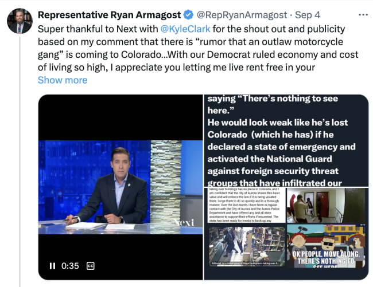Viewport: 373px width, 287px height.
Task: Open the @KyleClark mention link
Action: point(185,29)
